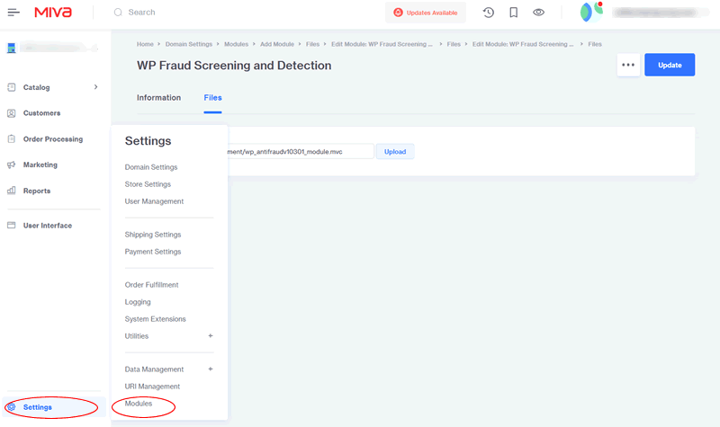This screenshot has width=720, height=427.
Task: Click the Updates Available button
Action: 425,13
